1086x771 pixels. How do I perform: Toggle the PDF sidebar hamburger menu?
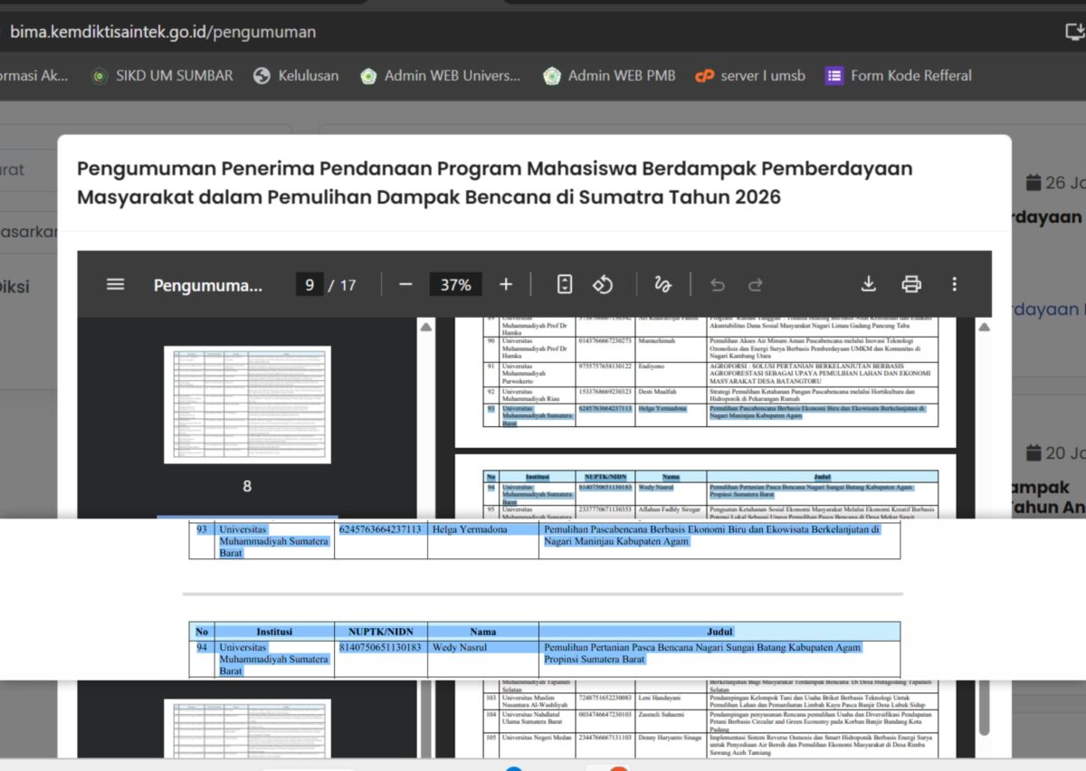tap(115, 284)
